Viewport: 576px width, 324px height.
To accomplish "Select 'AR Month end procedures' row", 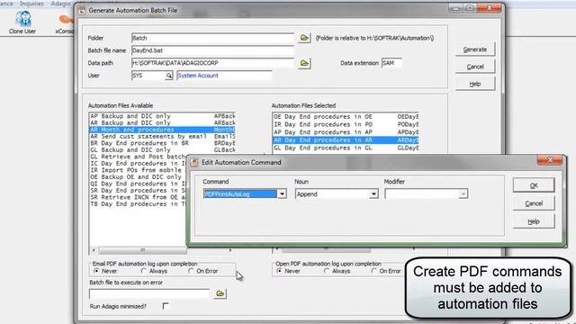I will pyautogui.click(x=162, y=130).
